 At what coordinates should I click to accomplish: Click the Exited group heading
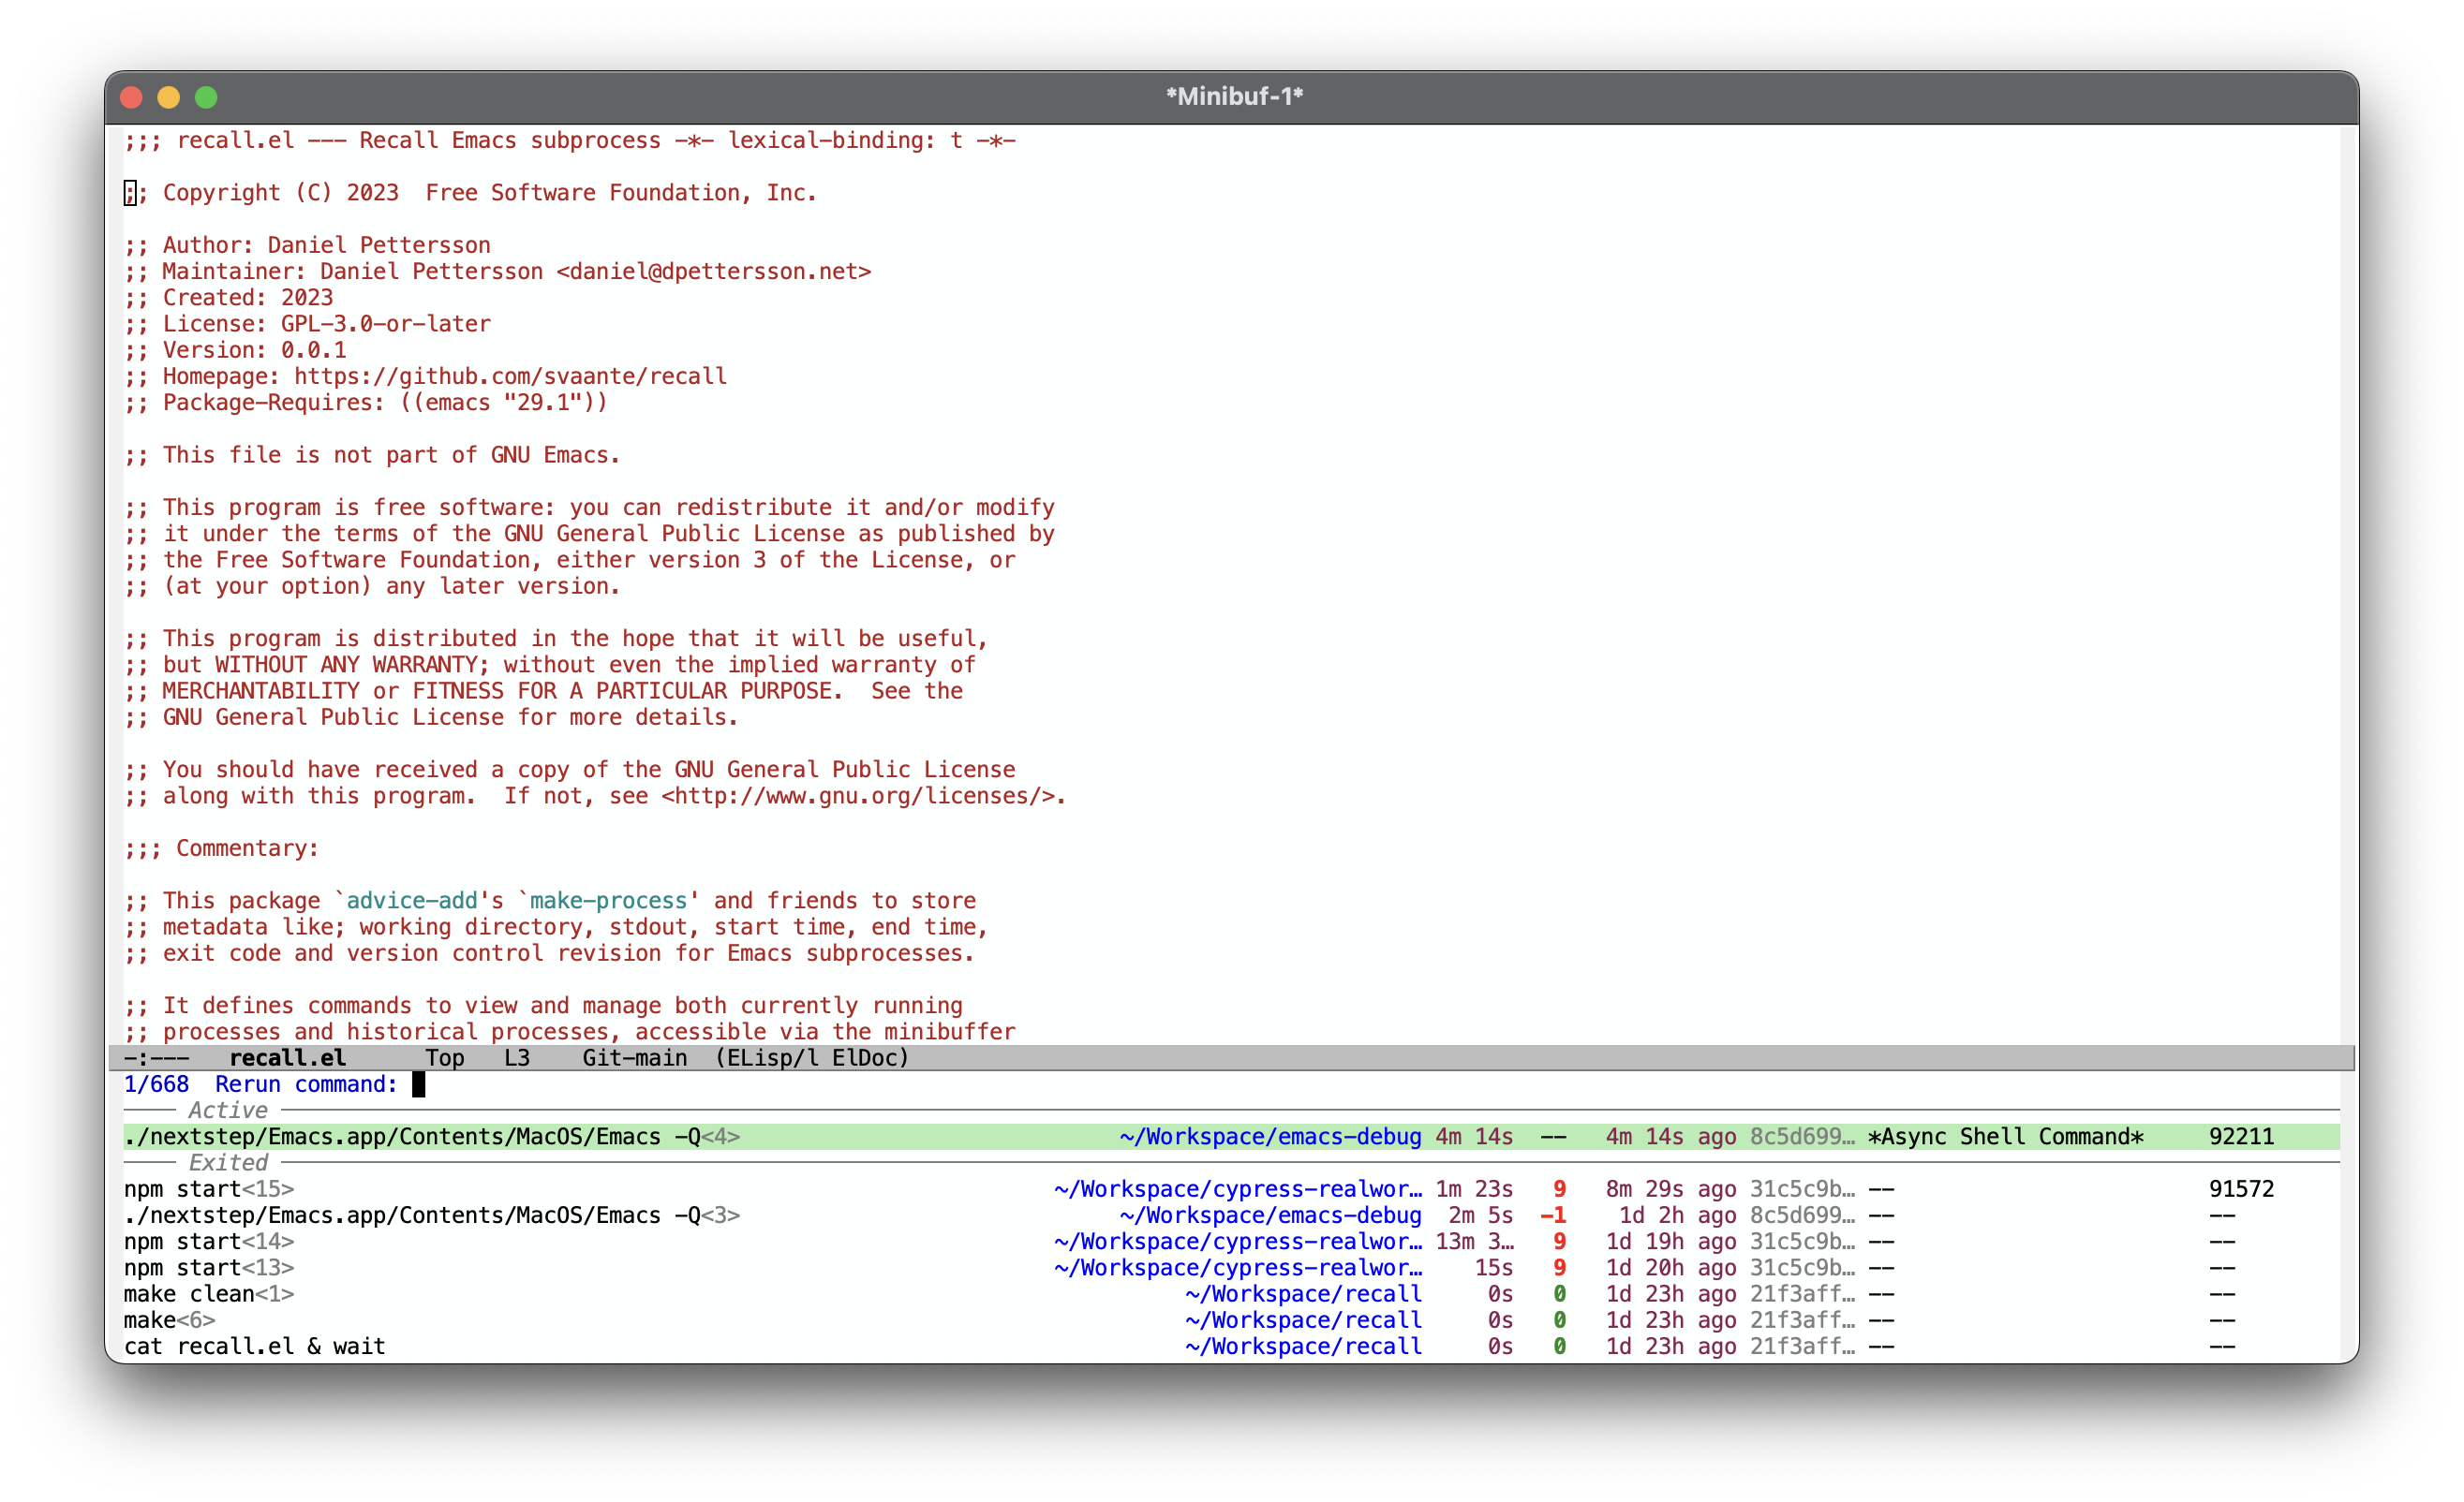[x=228, y=1162]
